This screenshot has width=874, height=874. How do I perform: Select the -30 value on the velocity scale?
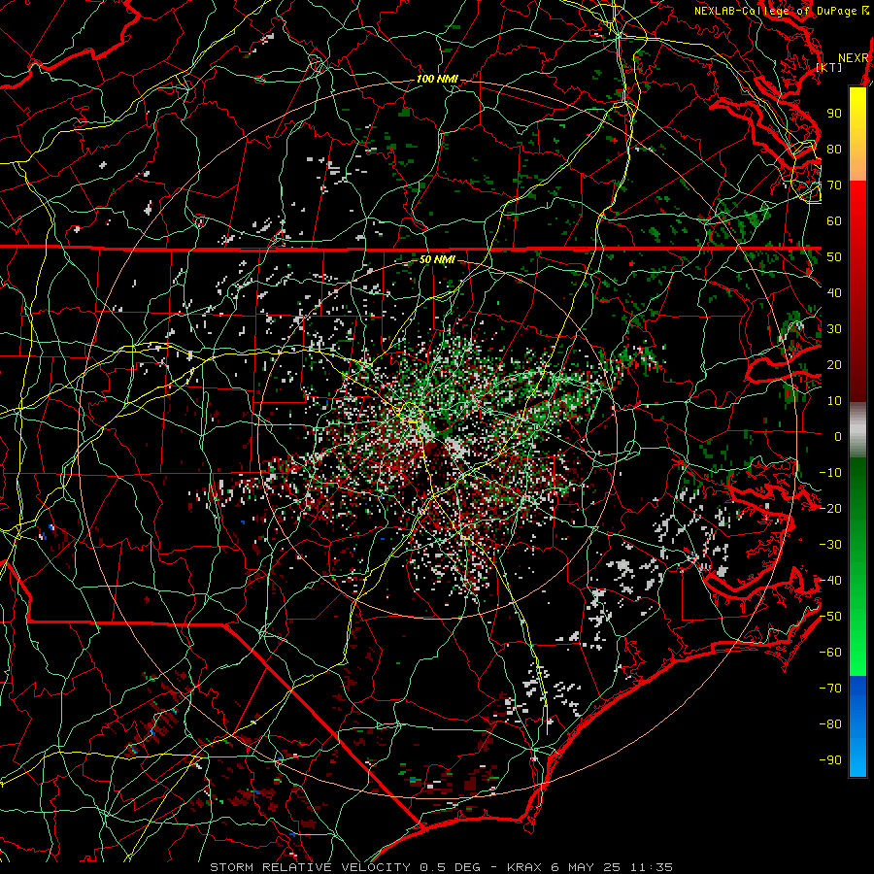point(830,545)
